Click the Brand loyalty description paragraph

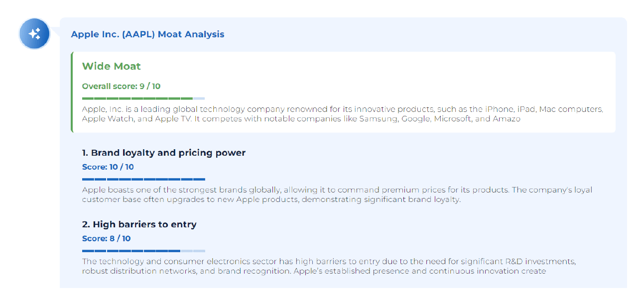(x=337, y=195)
